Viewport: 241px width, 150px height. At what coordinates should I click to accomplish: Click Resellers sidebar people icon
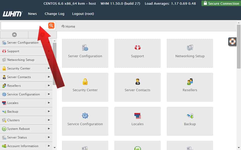coord(4,85)
